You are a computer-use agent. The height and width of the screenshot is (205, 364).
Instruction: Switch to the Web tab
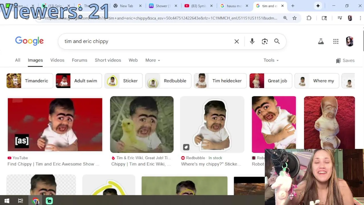click(x=133, y=60)
